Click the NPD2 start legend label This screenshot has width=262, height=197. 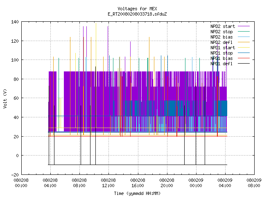[223, 26]
